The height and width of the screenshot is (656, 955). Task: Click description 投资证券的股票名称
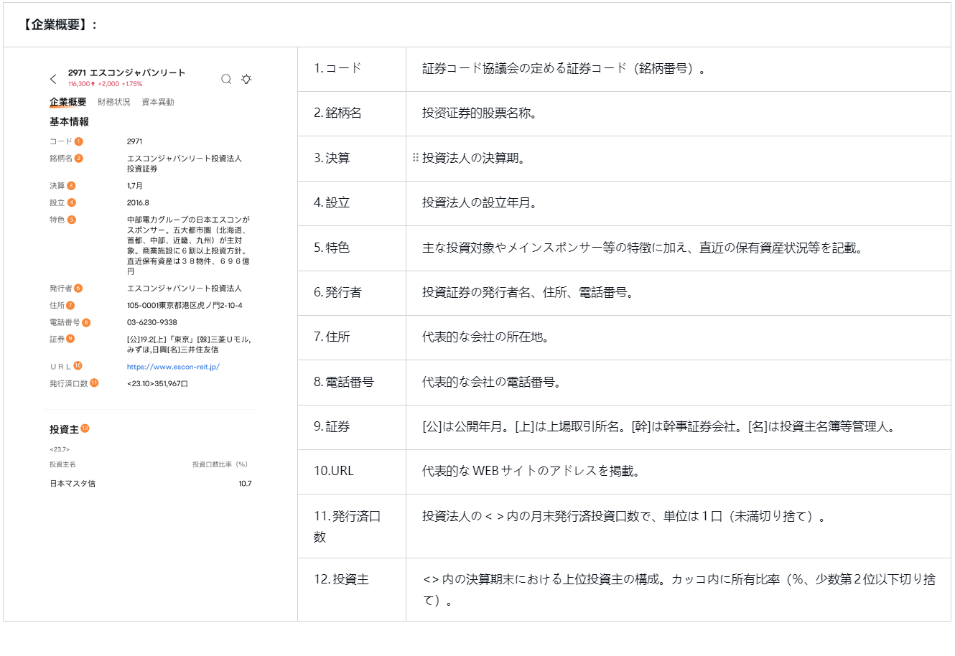pyautogui.click(x=479, y=113)
